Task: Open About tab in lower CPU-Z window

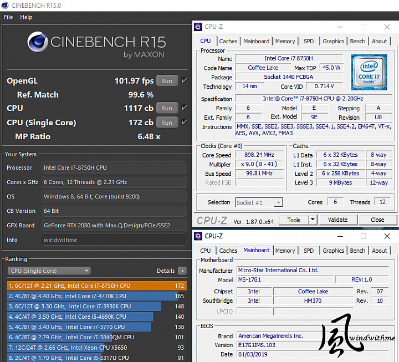Action: coord(380,251)
